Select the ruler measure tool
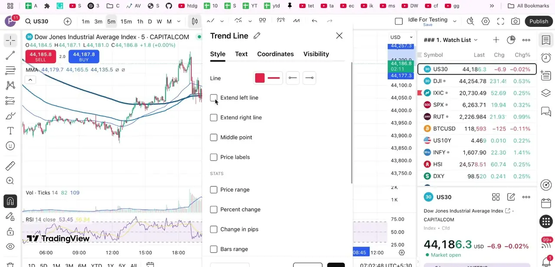 10,166
